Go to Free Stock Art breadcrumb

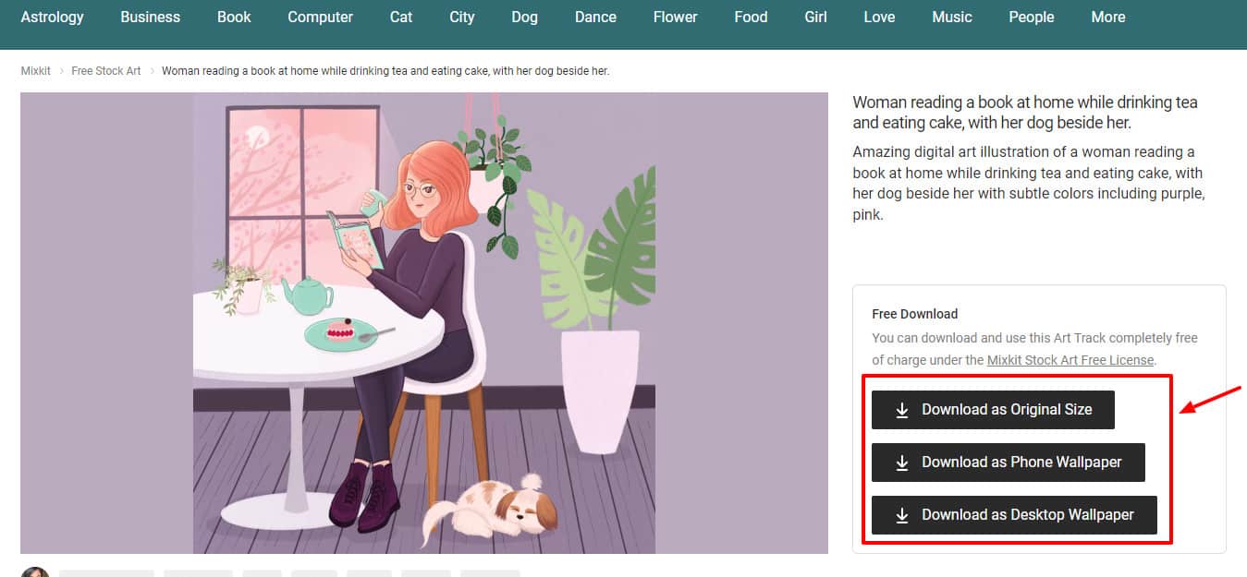pos(106,71)
